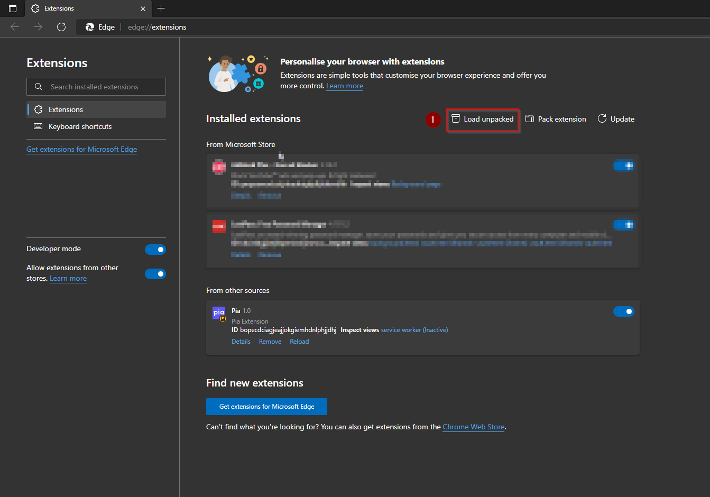
Task: Toggle the first Microsoft Store extension switch
Action: coord(623,166)
